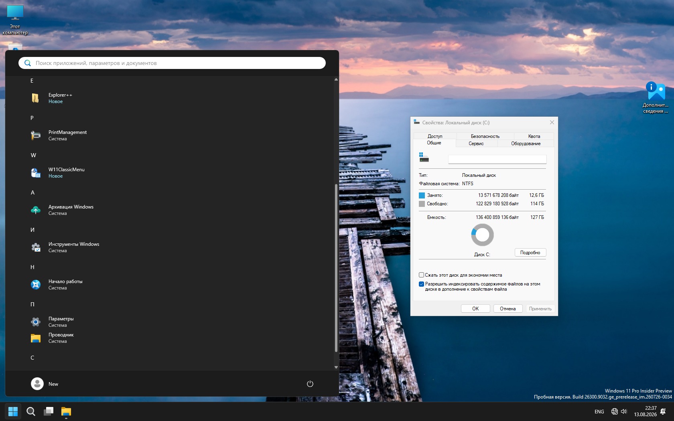Viewport: 674px width, 421px height.
Task: Click the Cyrillic С section header
Action: pyautogui.click(x=32, y=358)
